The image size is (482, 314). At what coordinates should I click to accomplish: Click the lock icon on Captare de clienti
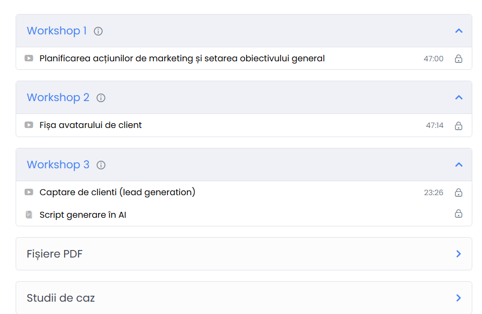(458, 192)
